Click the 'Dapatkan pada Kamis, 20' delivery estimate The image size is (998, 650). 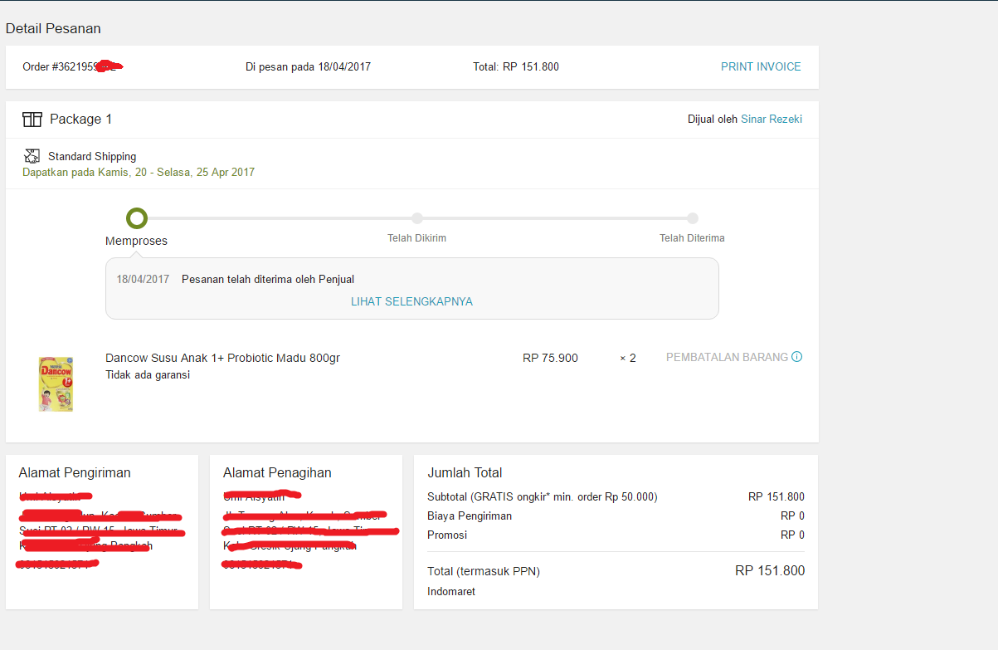click(139, 173)
